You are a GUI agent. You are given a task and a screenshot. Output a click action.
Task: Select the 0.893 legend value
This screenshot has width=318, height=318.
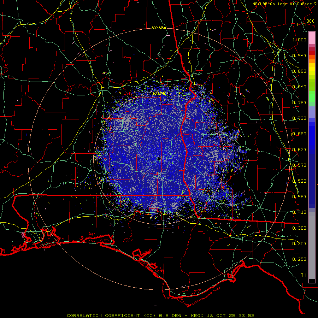pyautogui.click(x=299, y=71)
